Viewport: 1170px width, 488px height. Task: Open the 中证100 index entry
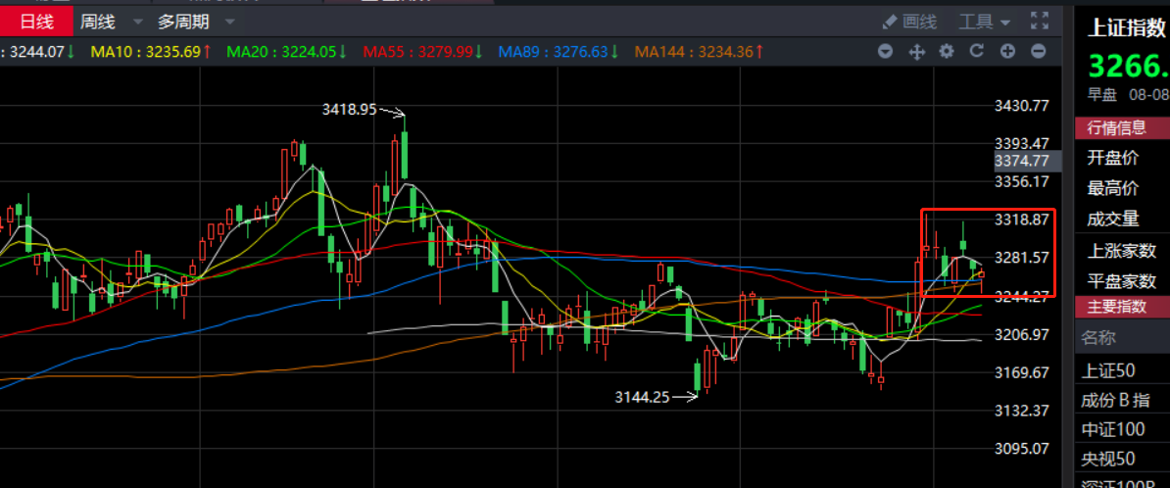[x=1112, y=429]
